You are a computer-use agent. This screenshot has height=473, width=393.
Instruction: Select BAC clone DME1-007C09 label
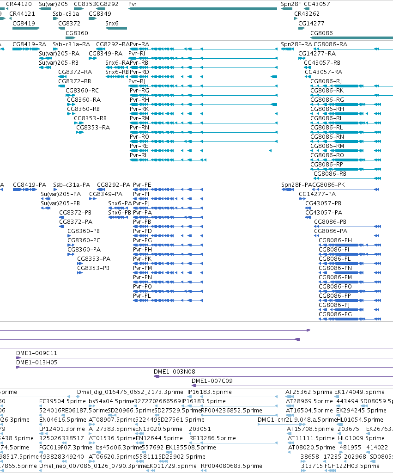(212, 381)
